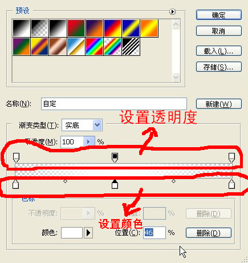Viewport: 248px width, 263px height.
Task: Select the right opacity stop marker
Action: (231, 157)
